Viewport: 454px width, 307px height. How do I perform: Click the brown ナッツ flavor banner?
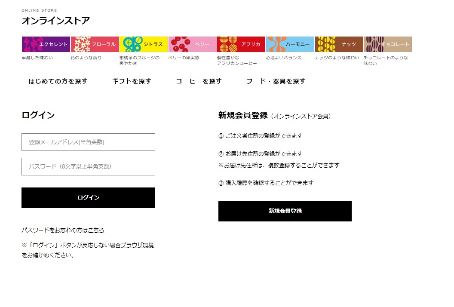tap(339, 44)
